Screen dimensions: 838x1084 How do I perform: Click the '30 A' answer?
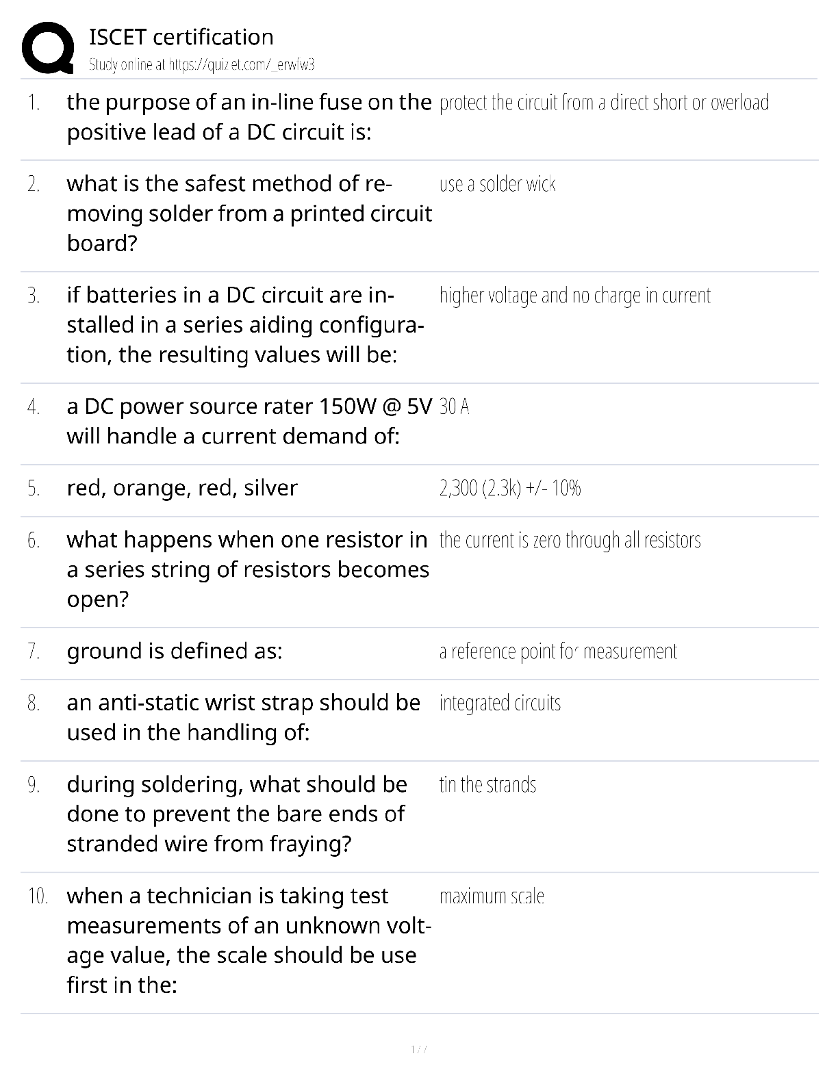[455, 407]
